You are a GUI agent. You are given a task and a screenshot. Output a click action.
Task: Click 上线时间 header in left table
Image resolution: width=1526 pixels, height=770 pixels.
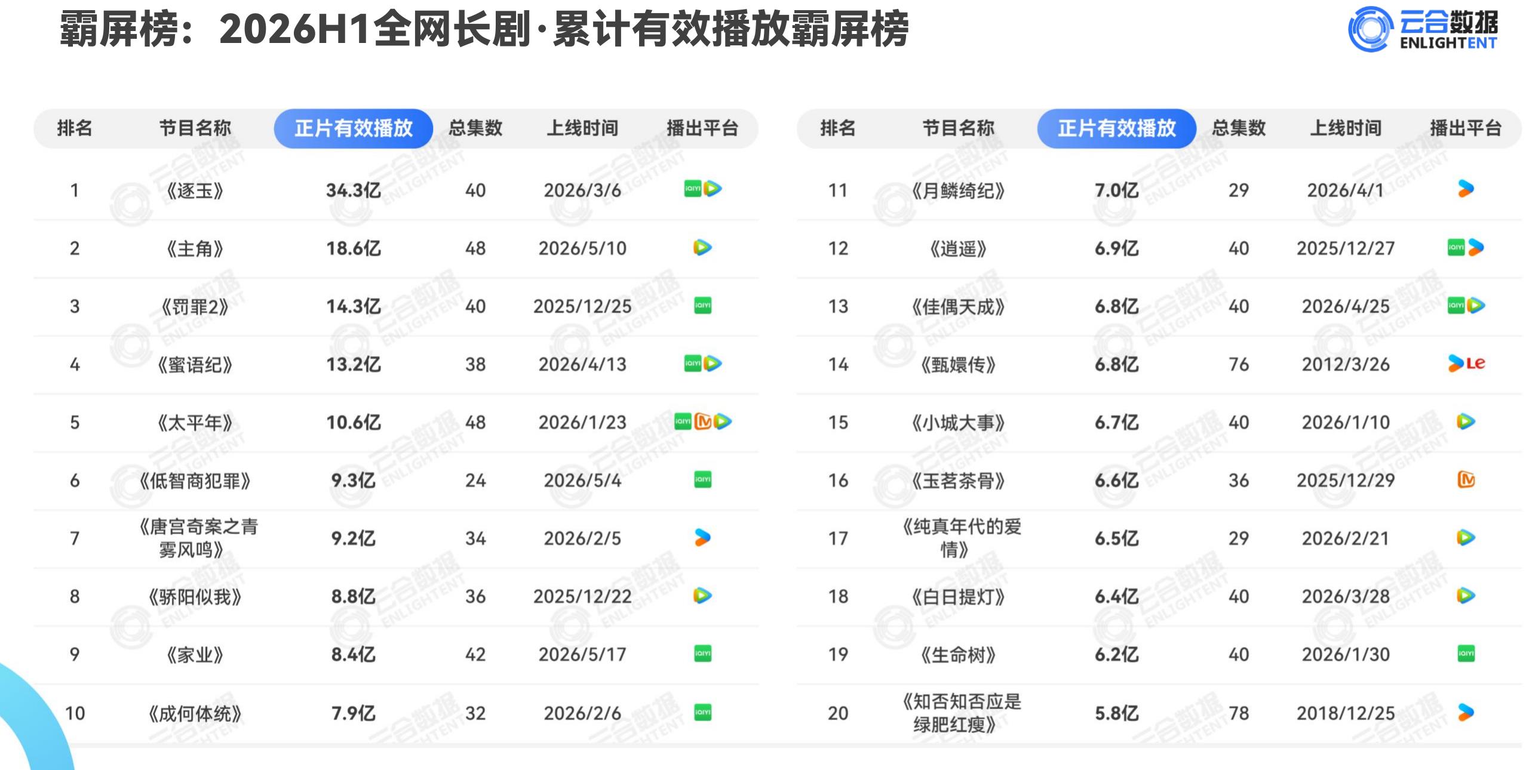tap(582, 128)
